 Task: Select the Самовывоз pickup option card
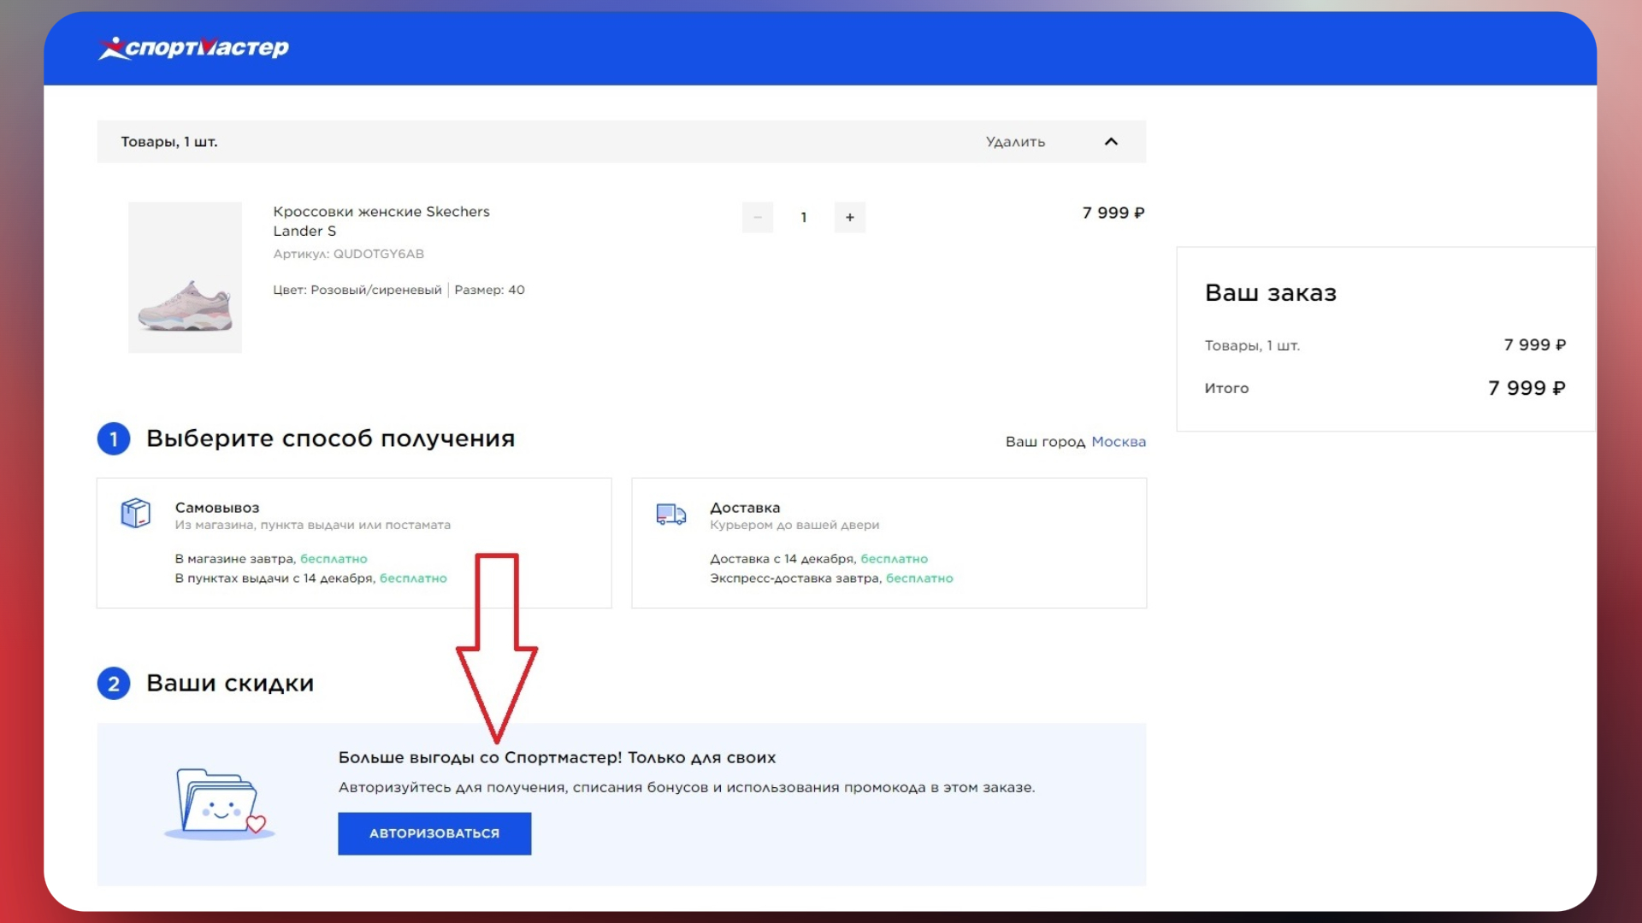(354, 543)
